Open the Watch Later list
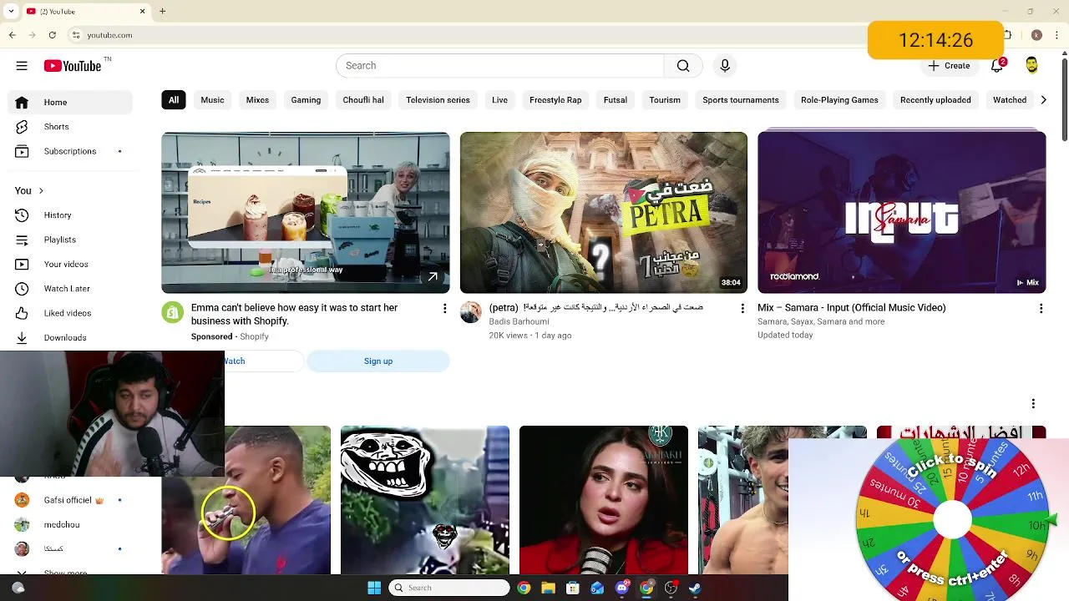The height and width of the screenshot is (601, 1069). [70, 289]
